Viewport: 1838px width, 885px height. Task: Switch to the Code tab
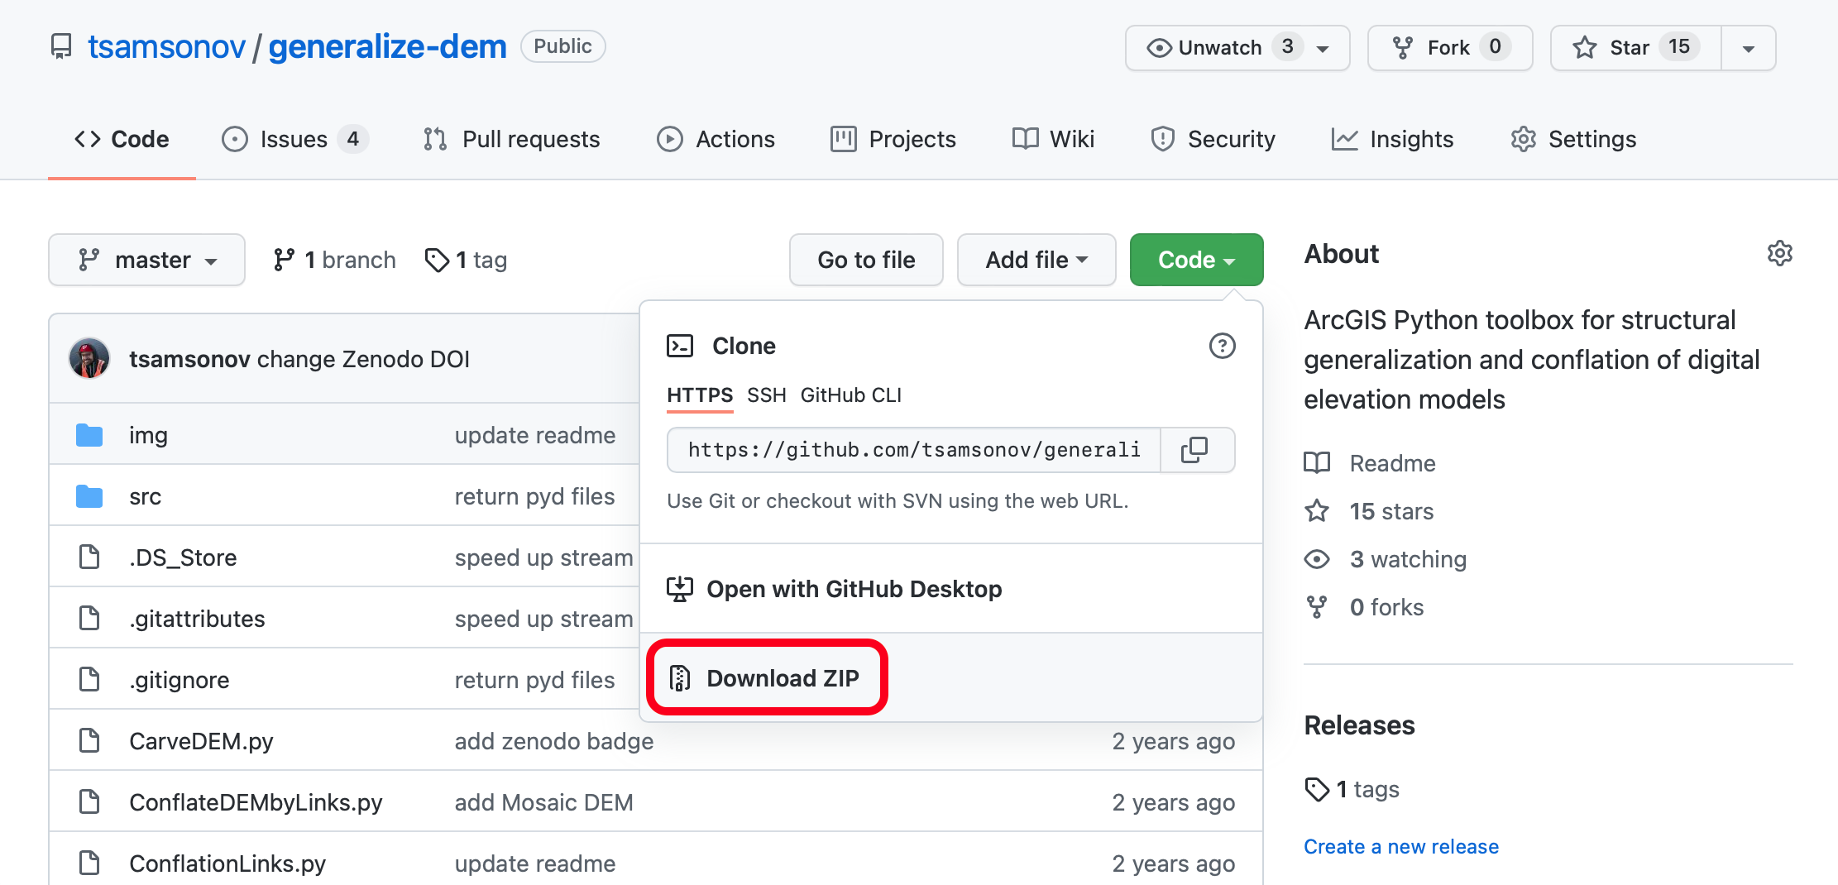(122, 139)
